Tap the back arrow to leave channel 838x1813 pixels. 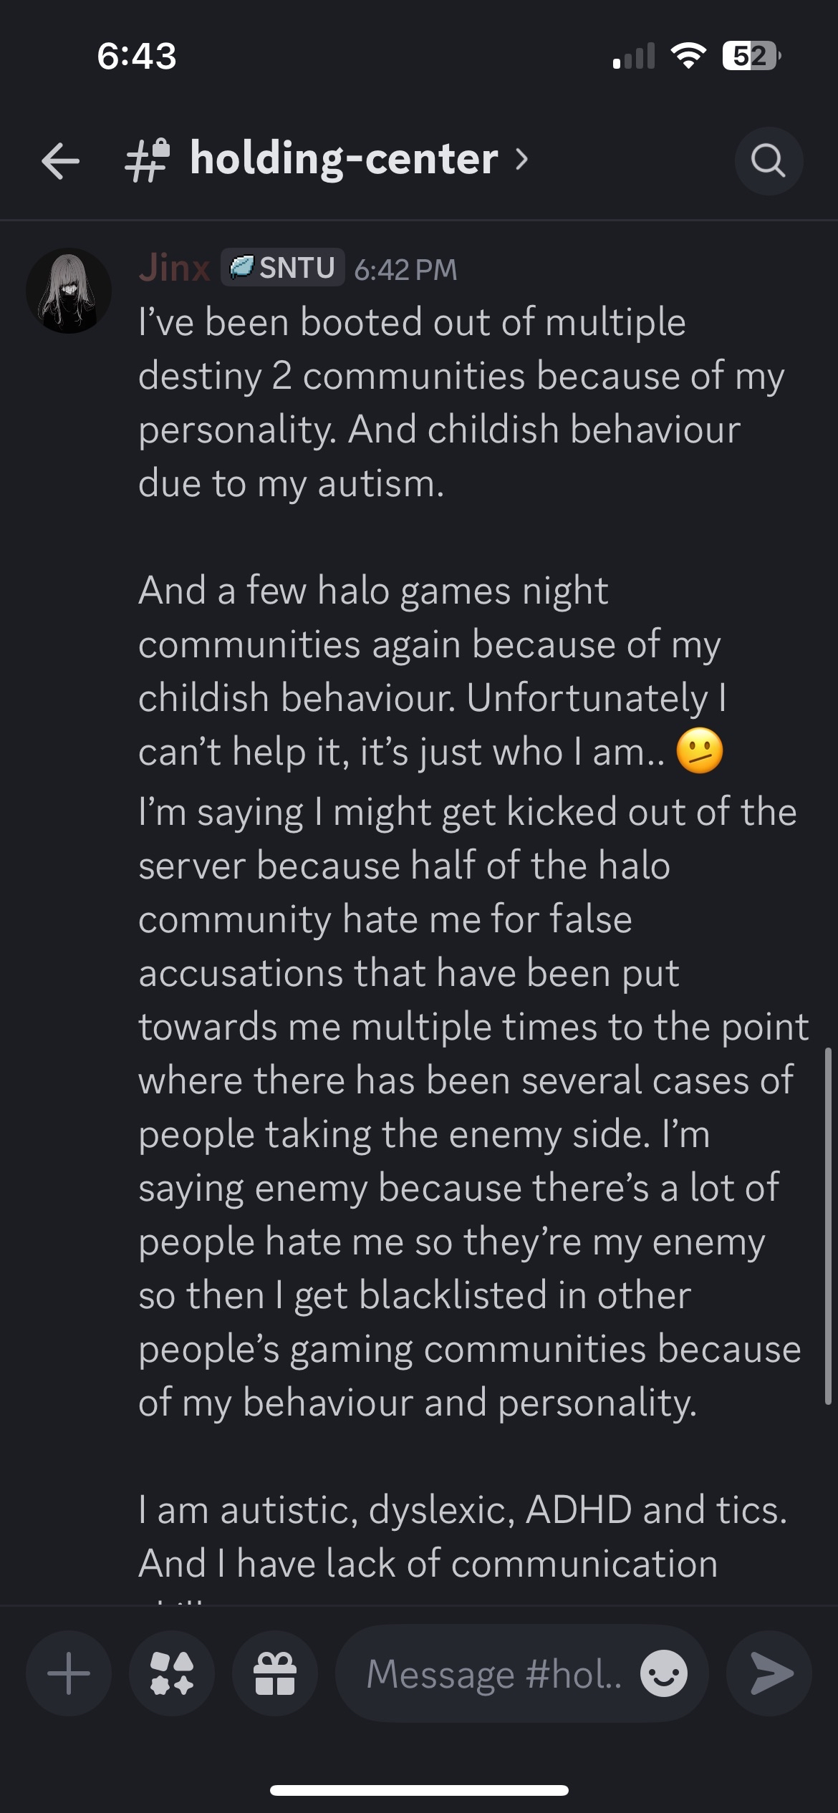click(61, 160)
